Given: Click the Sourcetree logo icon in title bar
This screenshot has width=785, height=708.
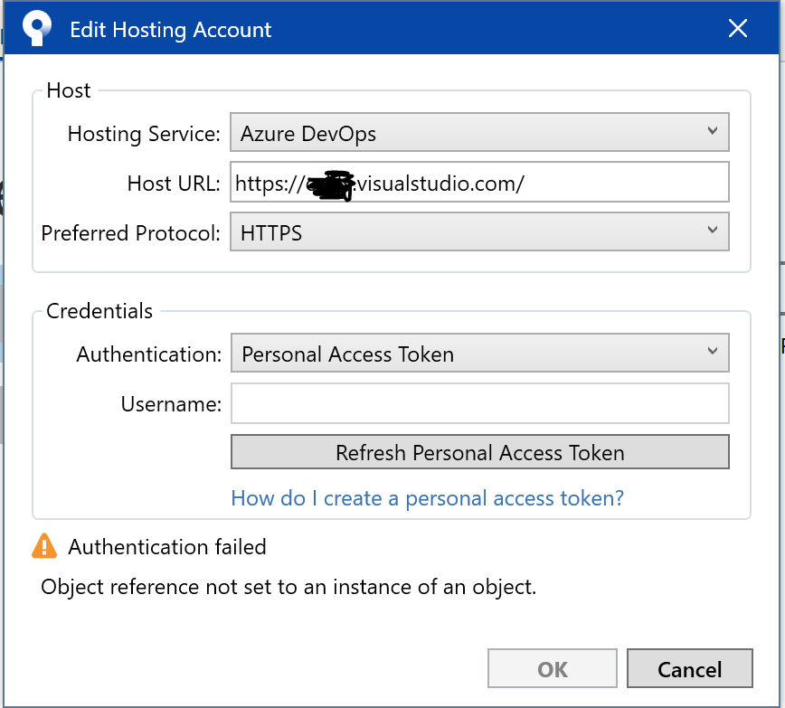Looking at the screenshot, I should [x=36, y=28].
